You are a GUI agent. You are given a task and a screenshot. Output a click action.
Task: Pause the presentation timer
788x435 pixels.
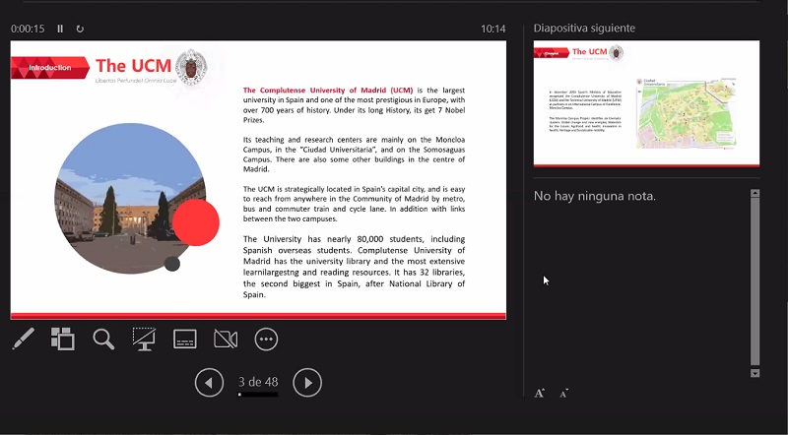click(60, 29)
